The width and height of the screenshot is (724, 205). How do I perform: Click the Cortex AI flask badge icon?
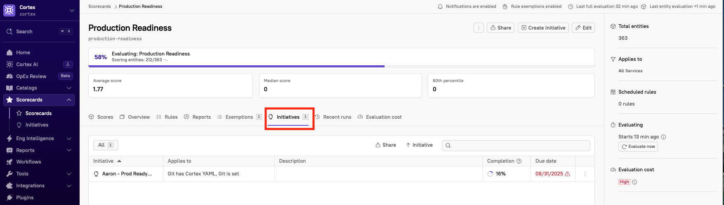[68, 64]
